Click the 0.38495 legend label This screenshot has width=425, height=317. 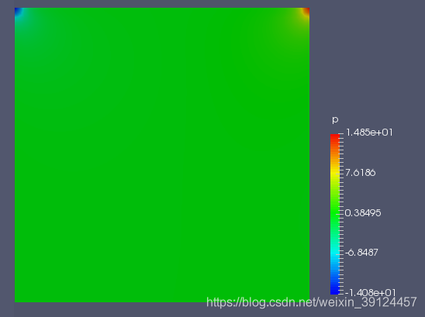[363, 213]
